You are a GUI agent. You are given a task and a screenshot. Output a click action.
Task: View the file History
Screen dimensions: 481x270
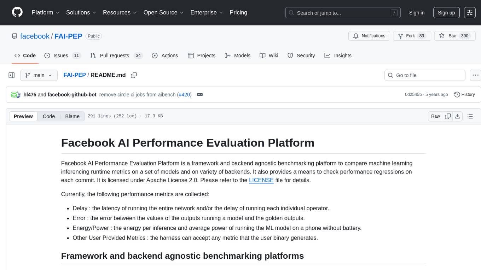tap(464, 95)
